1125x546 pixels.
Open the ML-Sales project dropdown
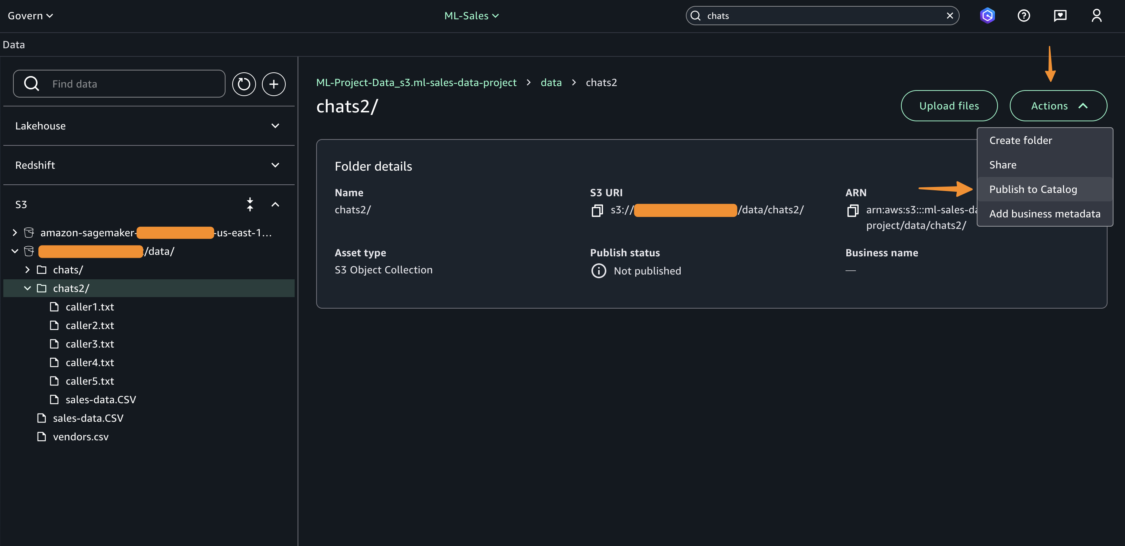pyautogui.click(x=471, y=16)
